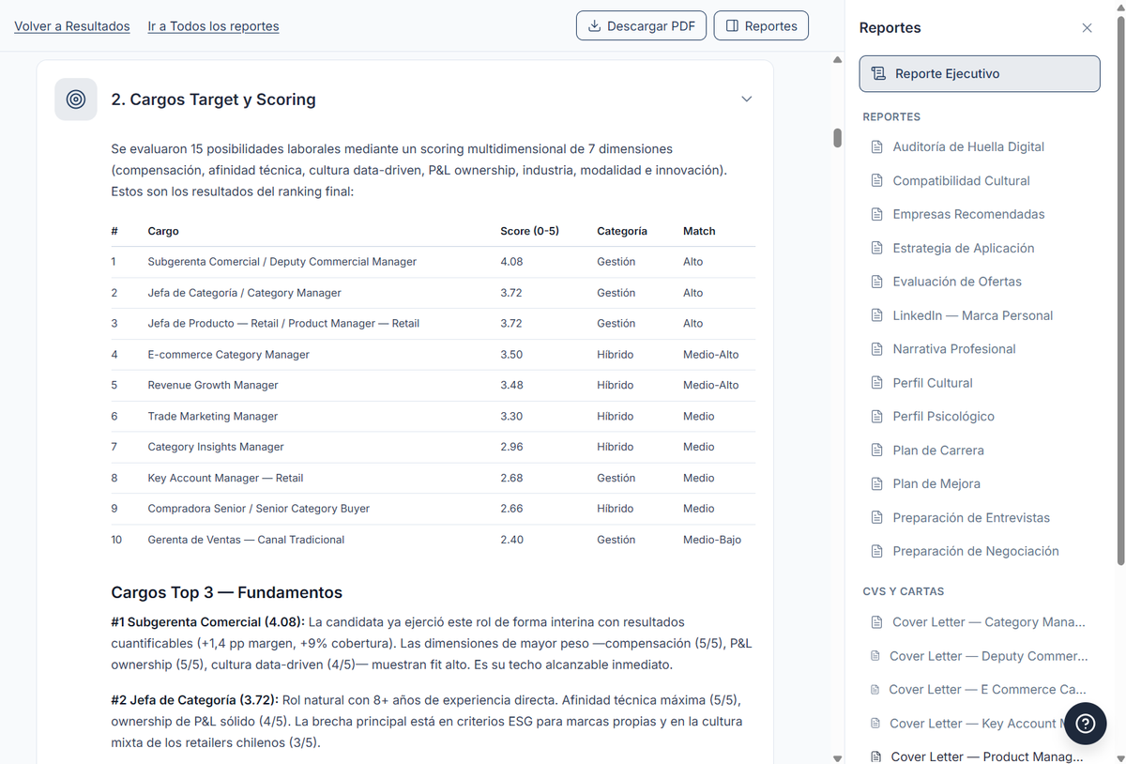Viewport: 1126px width, 764px height.
Task: Click the up arrow of the main content scrollbar
Action: click(x=837, y=61)
